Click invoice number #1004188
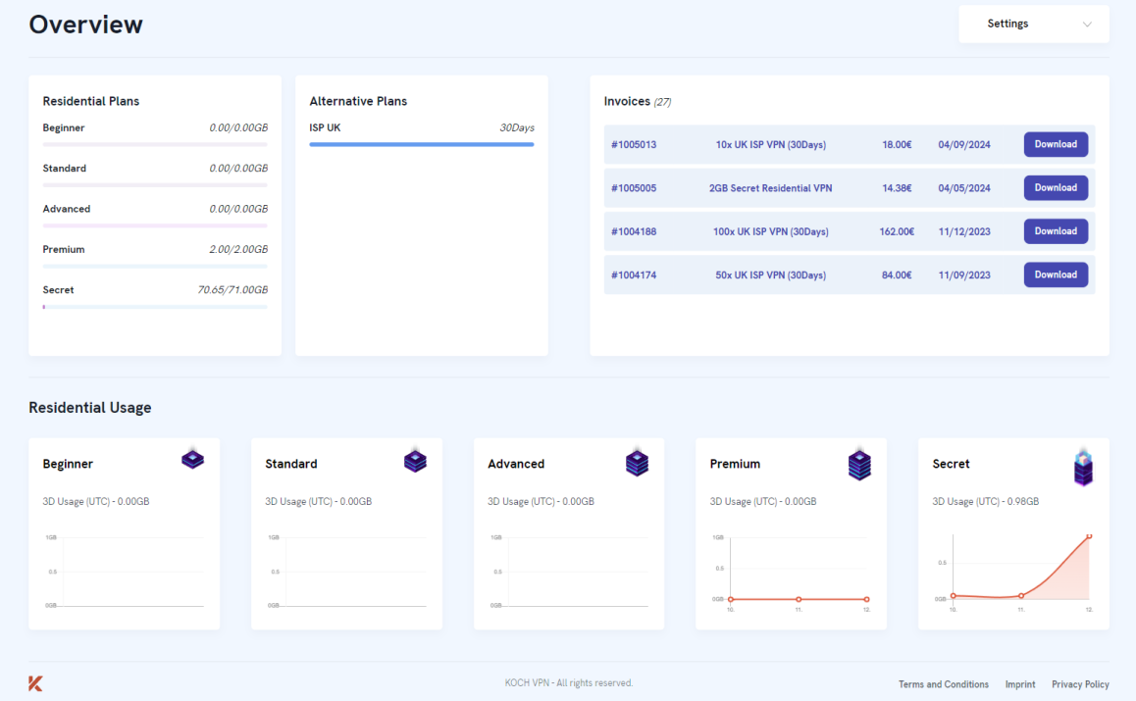1136x701 pixels. coord(633,231)
